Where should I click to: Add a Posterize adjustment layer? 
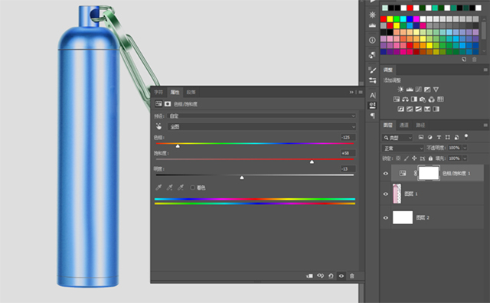coord(410,109)
